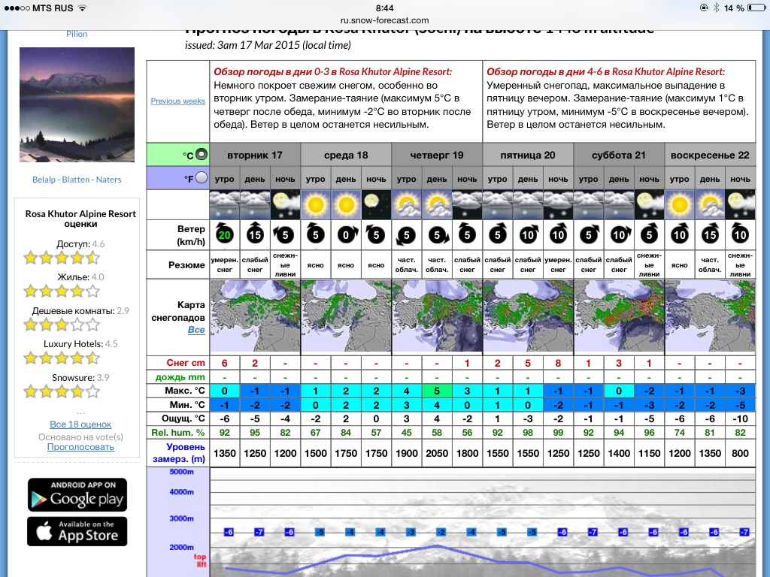This screenshot has width=770, height=577.
Task: Click Tuesday daytime 15 km/h wind icon
Action: [255, 234]
